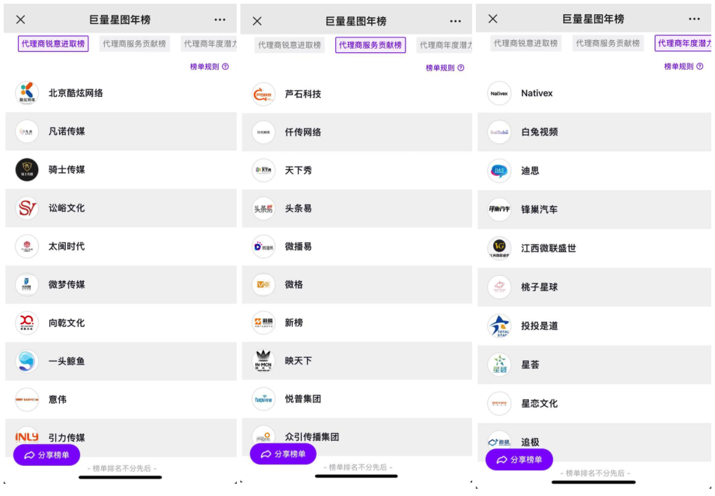Select the 一头鲸鱼 row text

click(x=67, y=362)
